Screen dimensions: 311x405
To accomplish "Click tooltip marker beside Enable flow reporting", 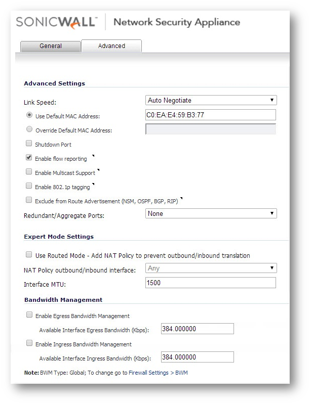I will (93, 156).
